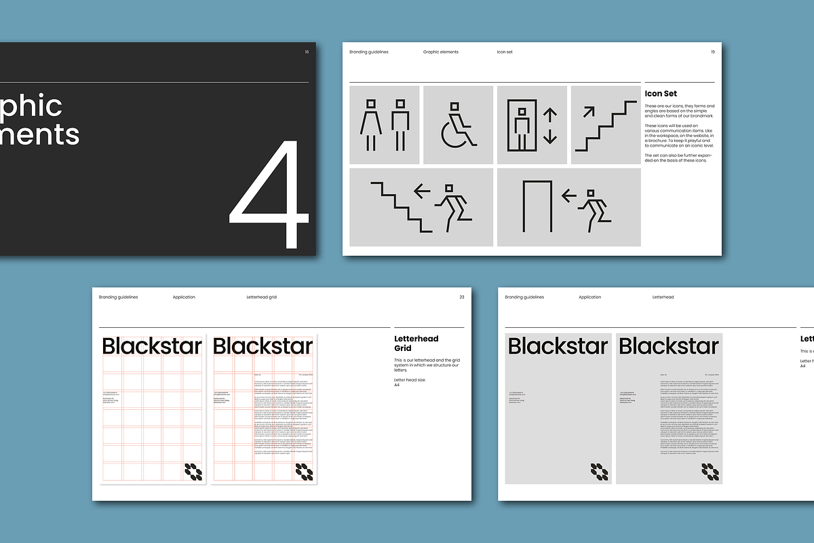Select the bold "Letterhead Grid" heading
The image size is (814, 543).
pos(416,343)
